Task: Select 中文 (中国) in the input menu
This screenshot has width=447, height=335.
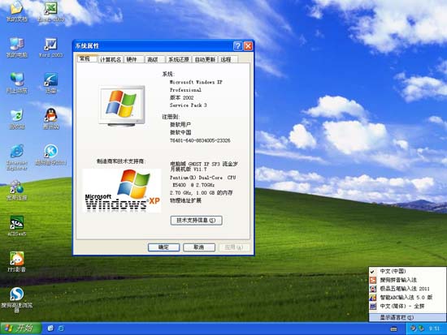Action: pos(407,271)
